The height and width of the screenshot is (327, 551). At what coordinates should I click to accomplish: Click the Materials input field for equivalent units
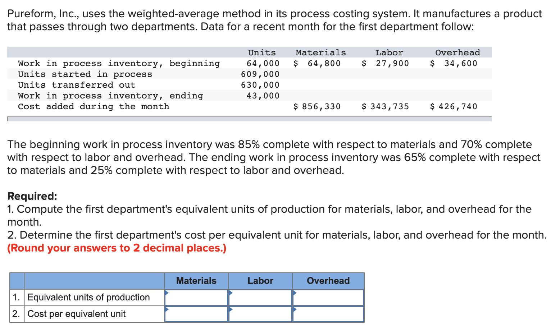pyautogui.click(x=198, y=297)
